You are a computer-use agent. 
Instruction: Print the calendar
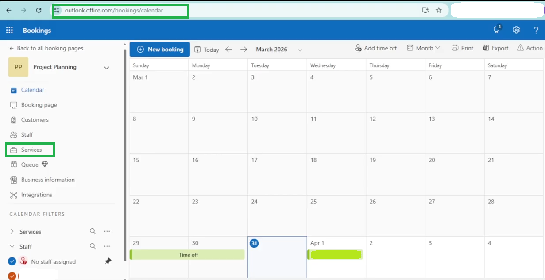click(x=463, y=48)
